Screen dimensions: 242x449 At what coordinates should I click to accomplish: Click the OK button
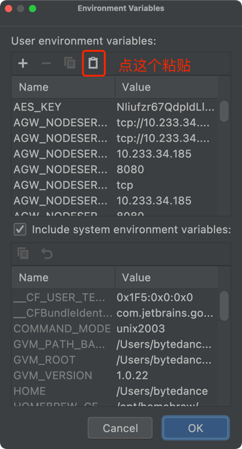tap(196, 428)
